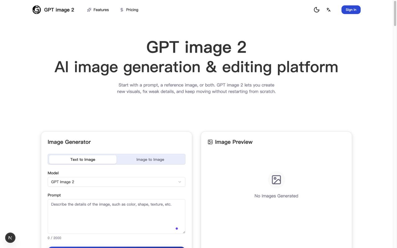Image resolution: width=397 pixels, height=248 pixels.
Task: Expand the model selector chevron
Action: [179, 181]
